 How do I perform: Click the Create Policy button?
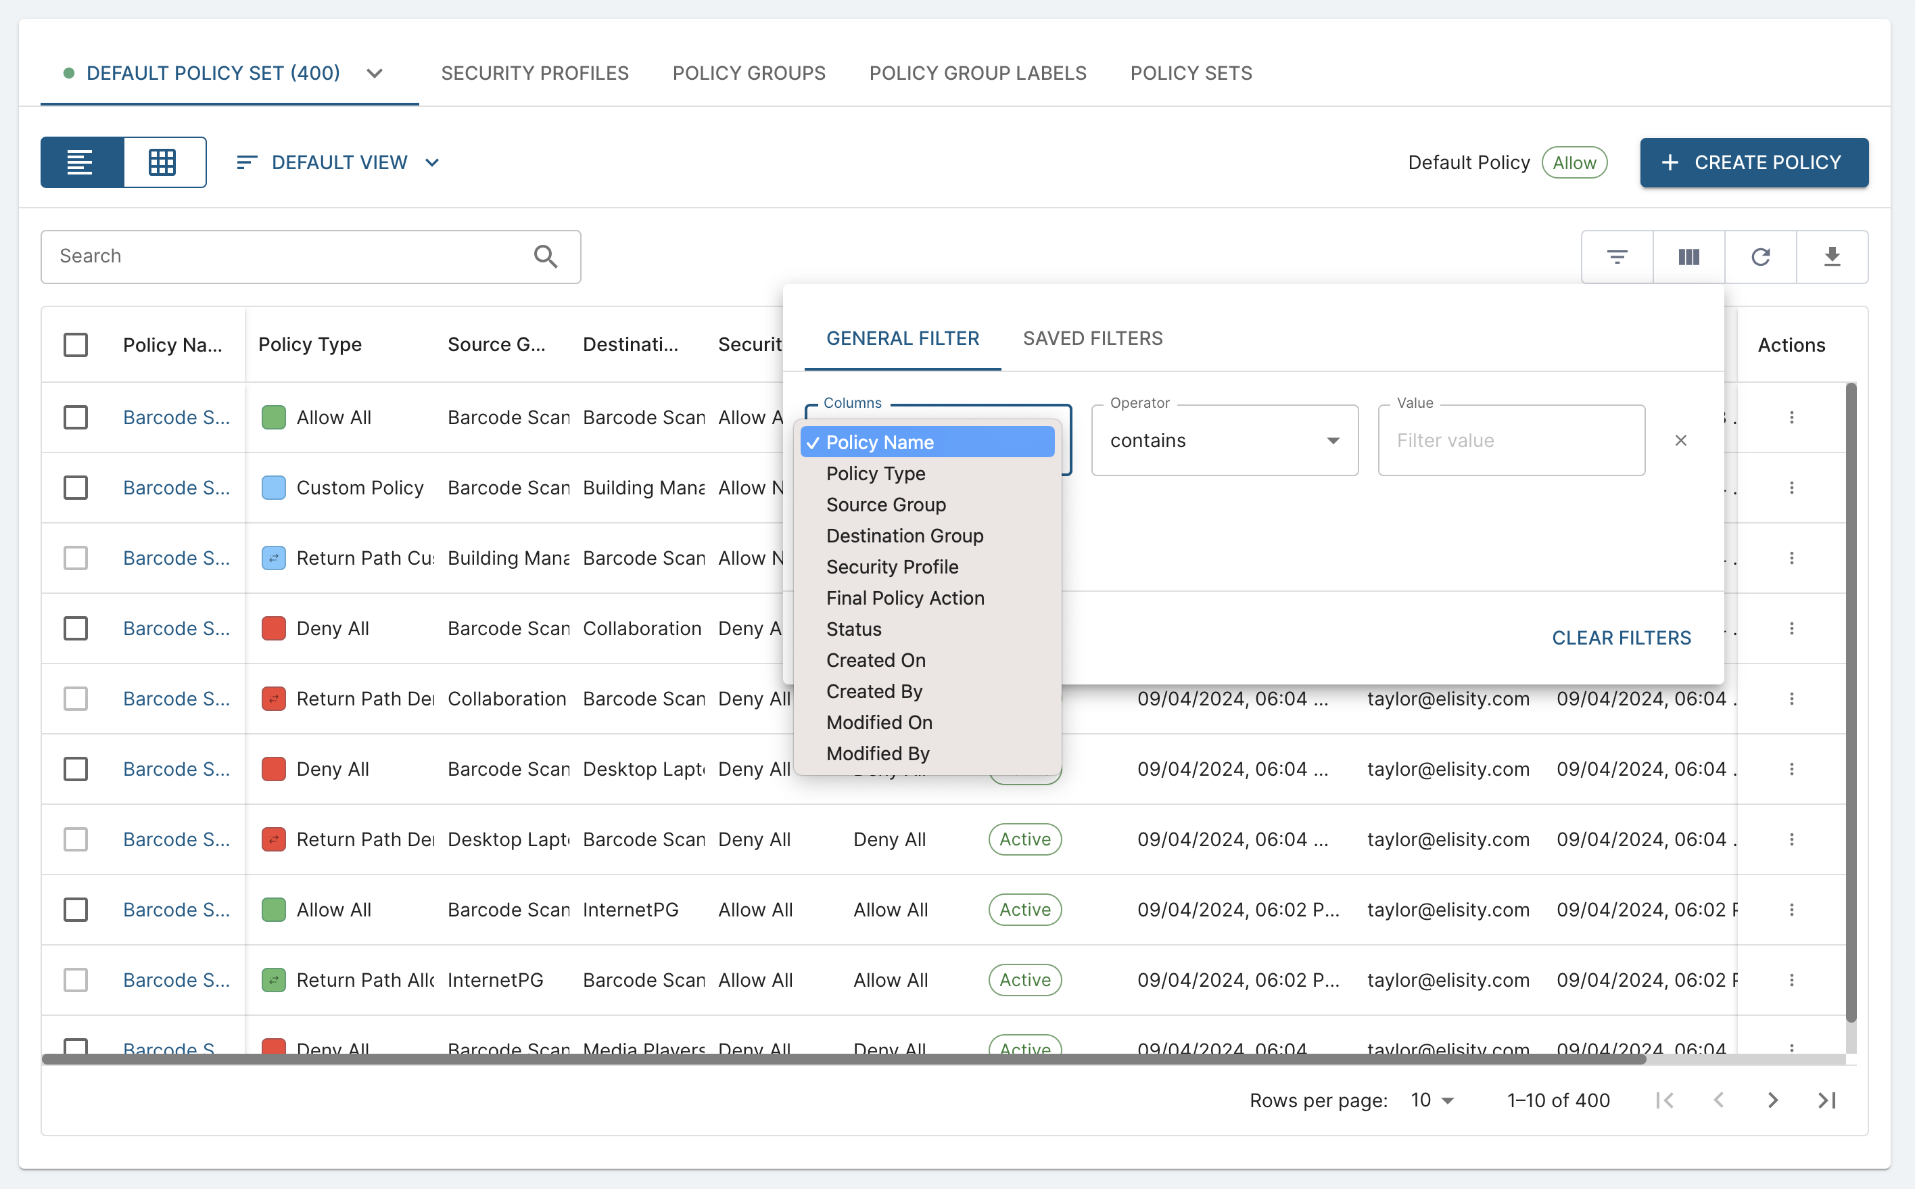click(x=1753, y=162)
